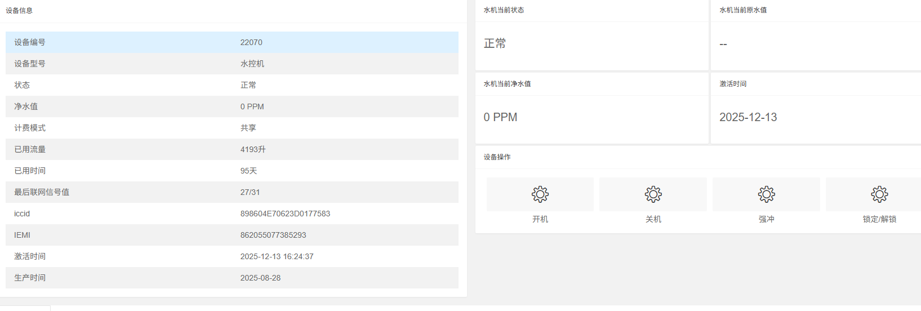Click the 激活时间 card date 2025-12-13

pos(748,117)
